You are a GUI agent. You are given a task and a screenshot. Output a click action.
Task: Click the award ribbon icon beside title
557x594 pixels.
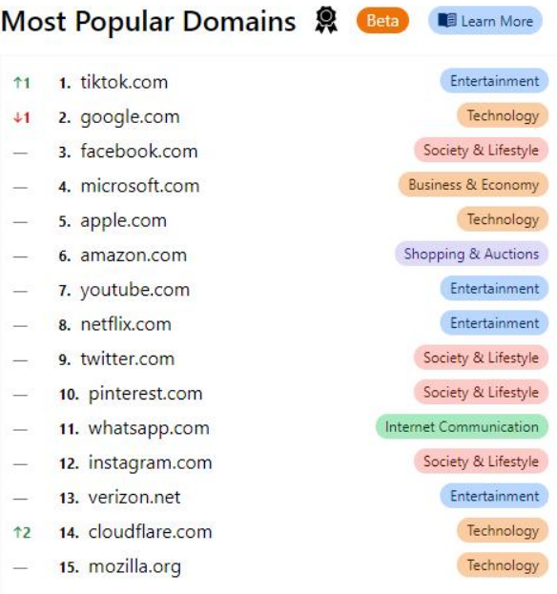pyautogui.click(x=326, y=20)
